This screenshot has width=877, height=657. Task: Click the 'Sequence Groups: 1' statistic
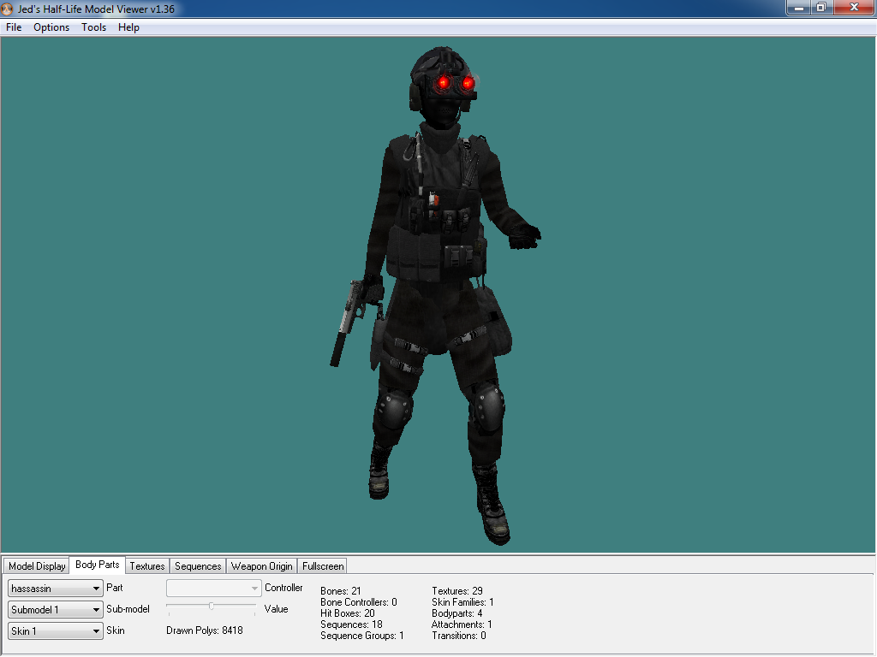pos(362,636)
